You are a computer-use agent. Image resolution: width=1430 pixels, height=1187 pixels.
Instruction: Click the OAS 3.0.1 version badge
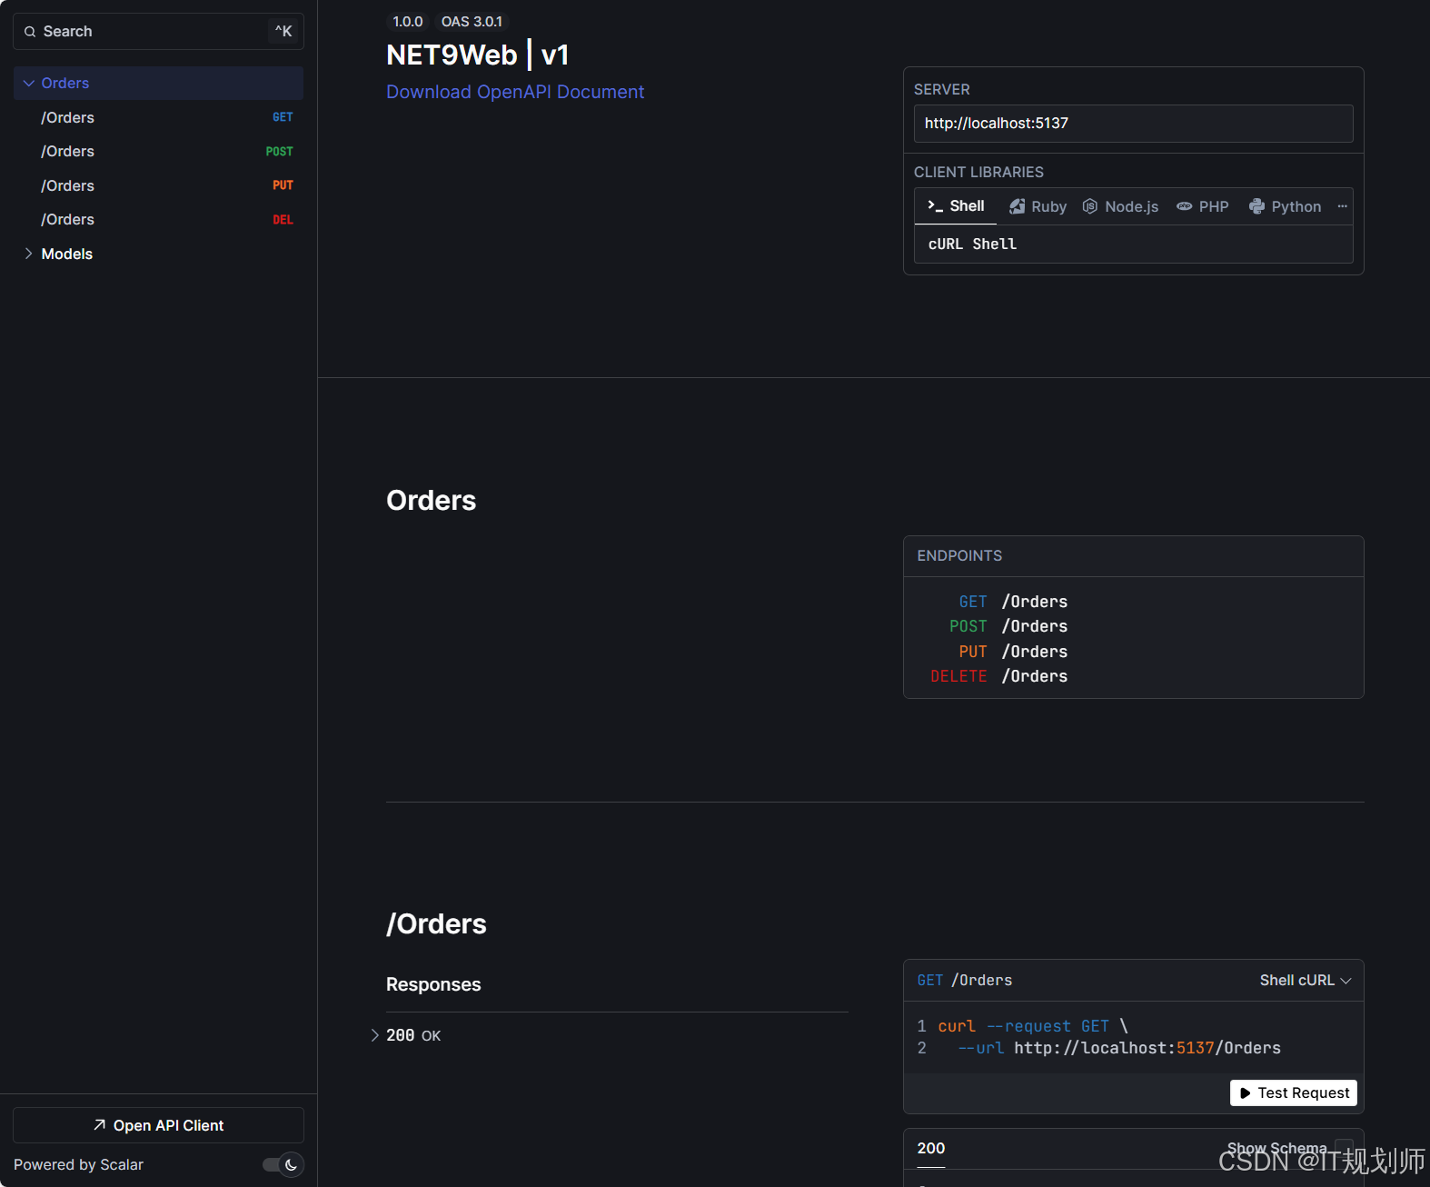[472, 22]
